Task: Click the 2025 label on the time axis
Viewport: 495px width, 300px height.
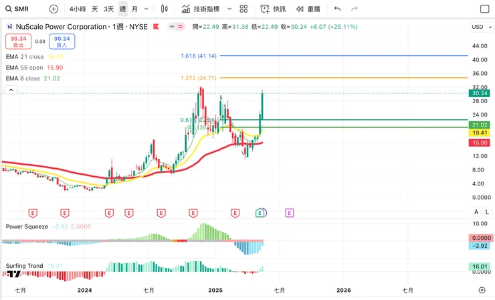Action: click(215, 290)
